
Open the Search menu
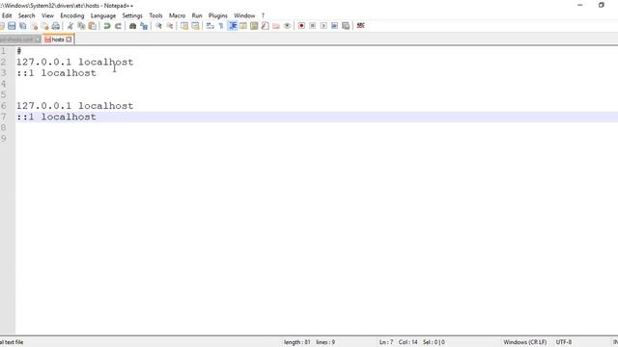tap(26, 15)
